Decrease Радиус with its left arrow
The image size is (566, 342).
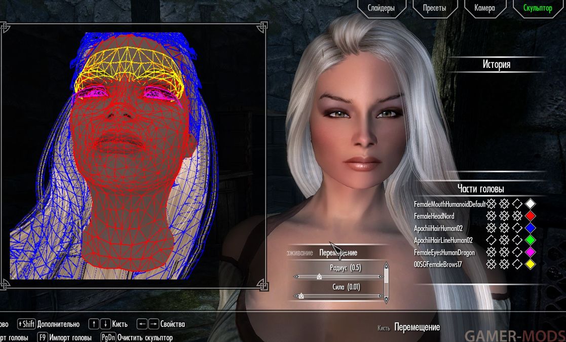(x=296, y=277)
